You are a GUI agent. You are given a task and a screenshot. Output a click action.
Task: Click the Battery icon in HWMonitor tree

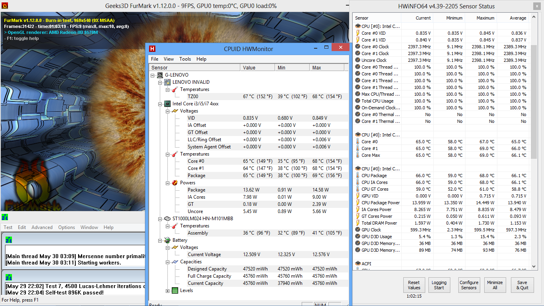coord(167,240)
